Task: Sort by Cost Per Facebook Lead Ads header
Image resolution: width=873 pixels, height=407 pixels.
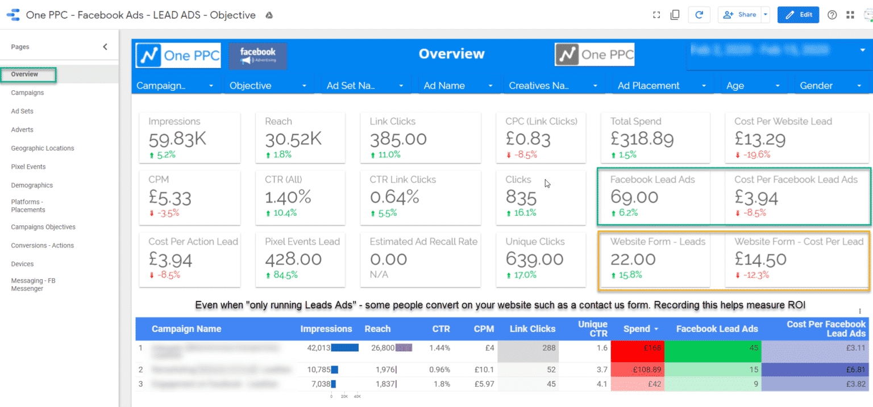Action: pos(826,329)
